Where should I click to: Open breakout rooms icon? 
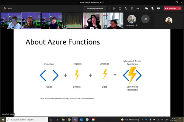click(x=132, y=8)
